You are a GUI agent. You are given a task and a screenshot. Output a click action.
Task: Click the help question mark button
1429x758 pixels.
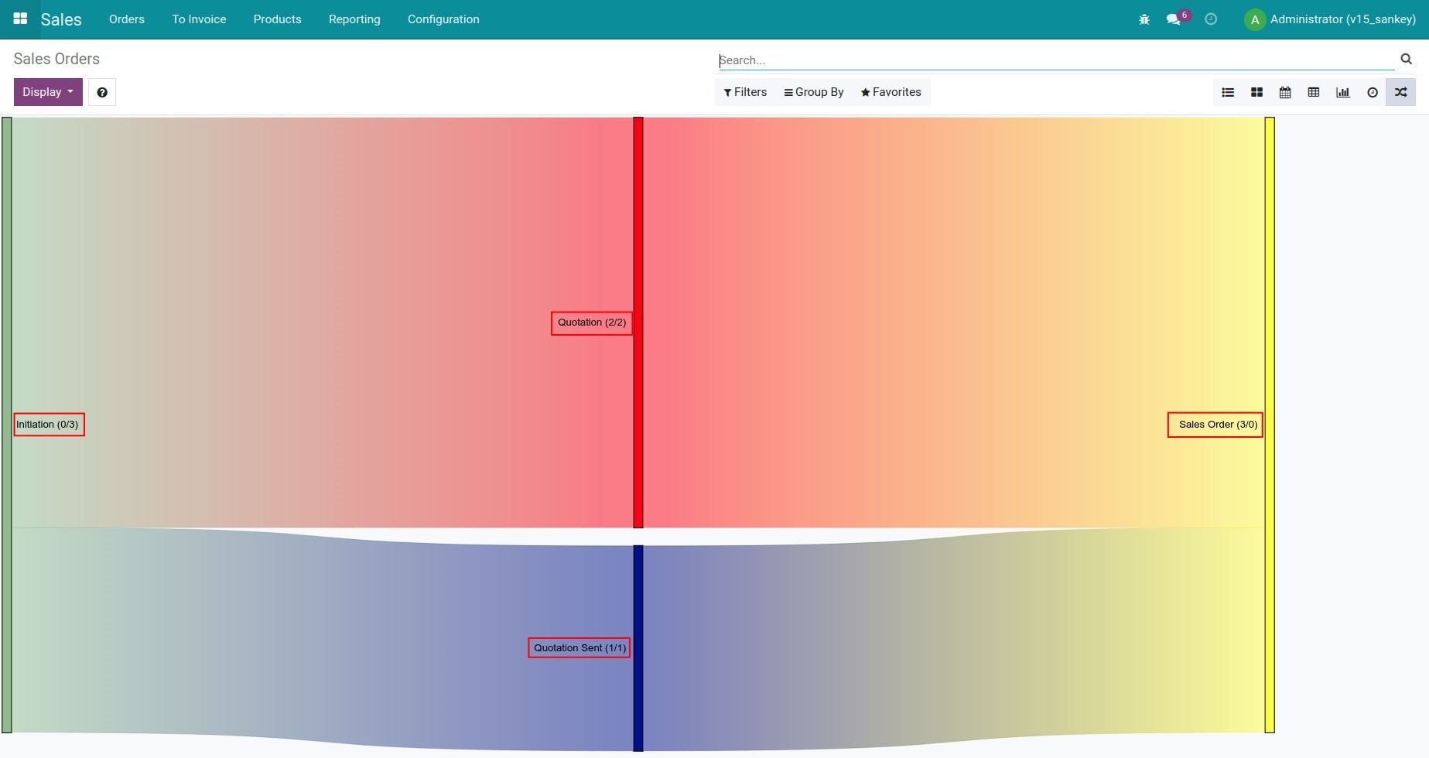[101, 91]
